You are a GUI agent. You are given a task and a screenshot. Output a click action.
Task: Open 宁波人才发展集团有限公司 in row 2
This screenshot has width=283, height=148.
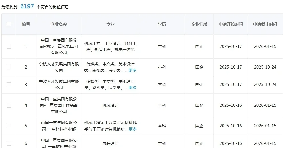(x=59, y=67)
